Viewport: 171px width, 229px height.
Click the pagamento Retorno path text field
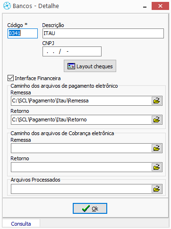(x=81, y=120)
